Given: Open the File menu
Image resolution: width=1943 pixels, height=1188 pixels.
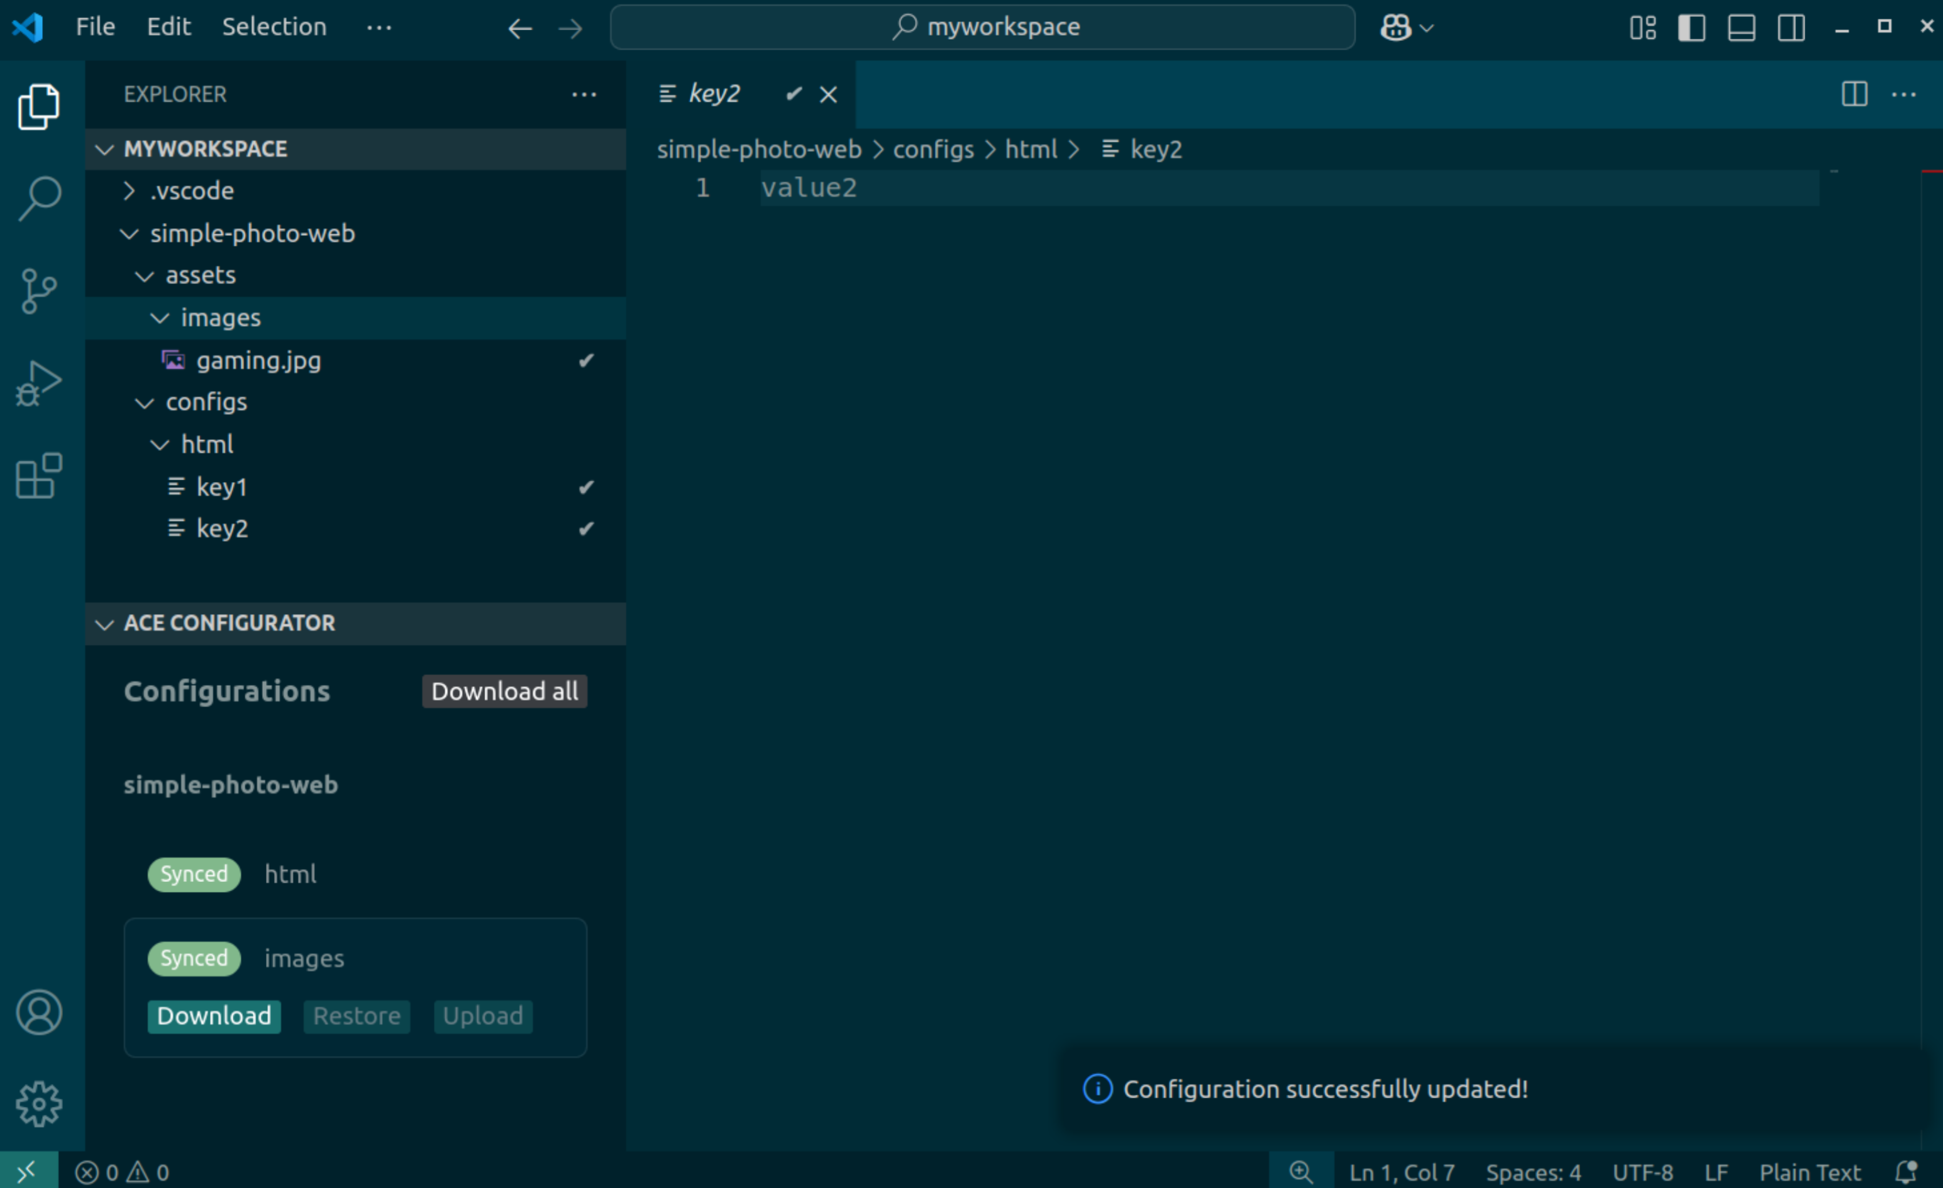Looking at the screenshot, I should click(x=96, y=27).
